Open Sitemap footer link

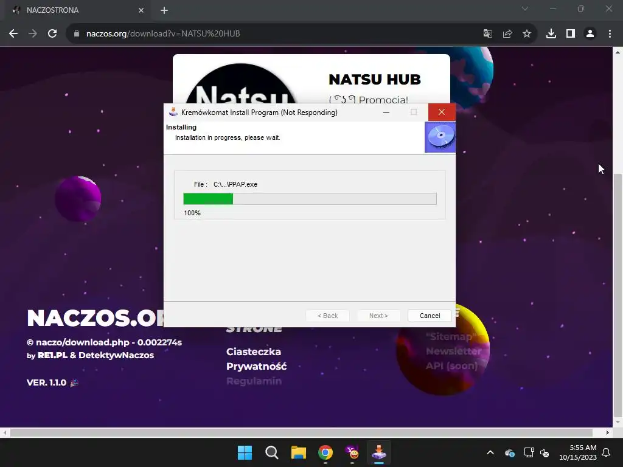point(451,337)
